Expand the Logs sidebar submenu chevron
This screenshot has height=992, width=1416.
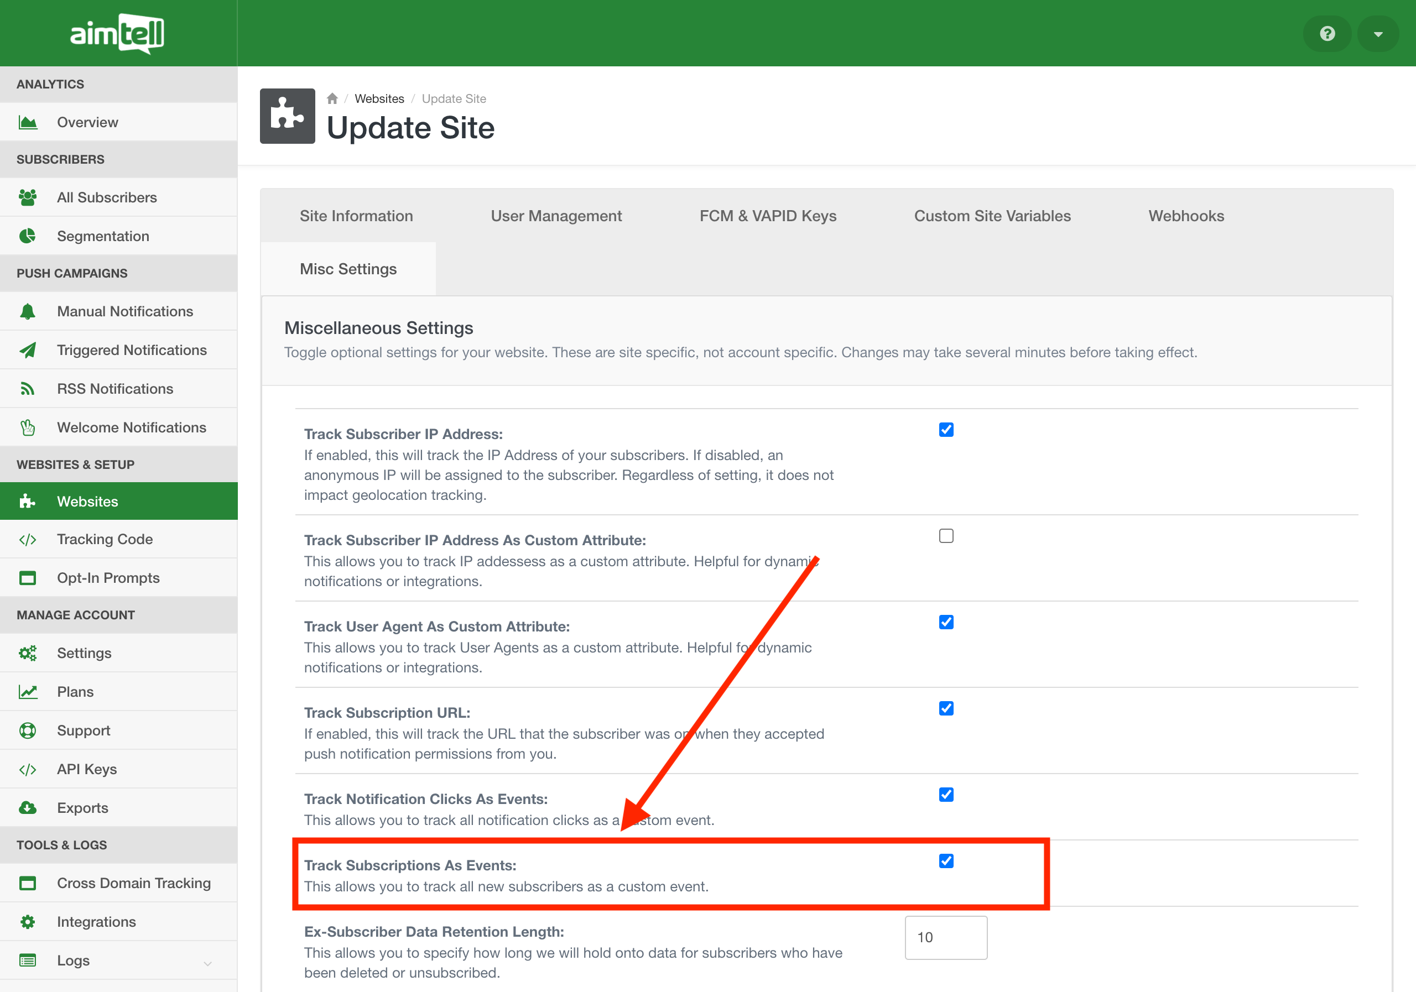(x=208, y=963)
